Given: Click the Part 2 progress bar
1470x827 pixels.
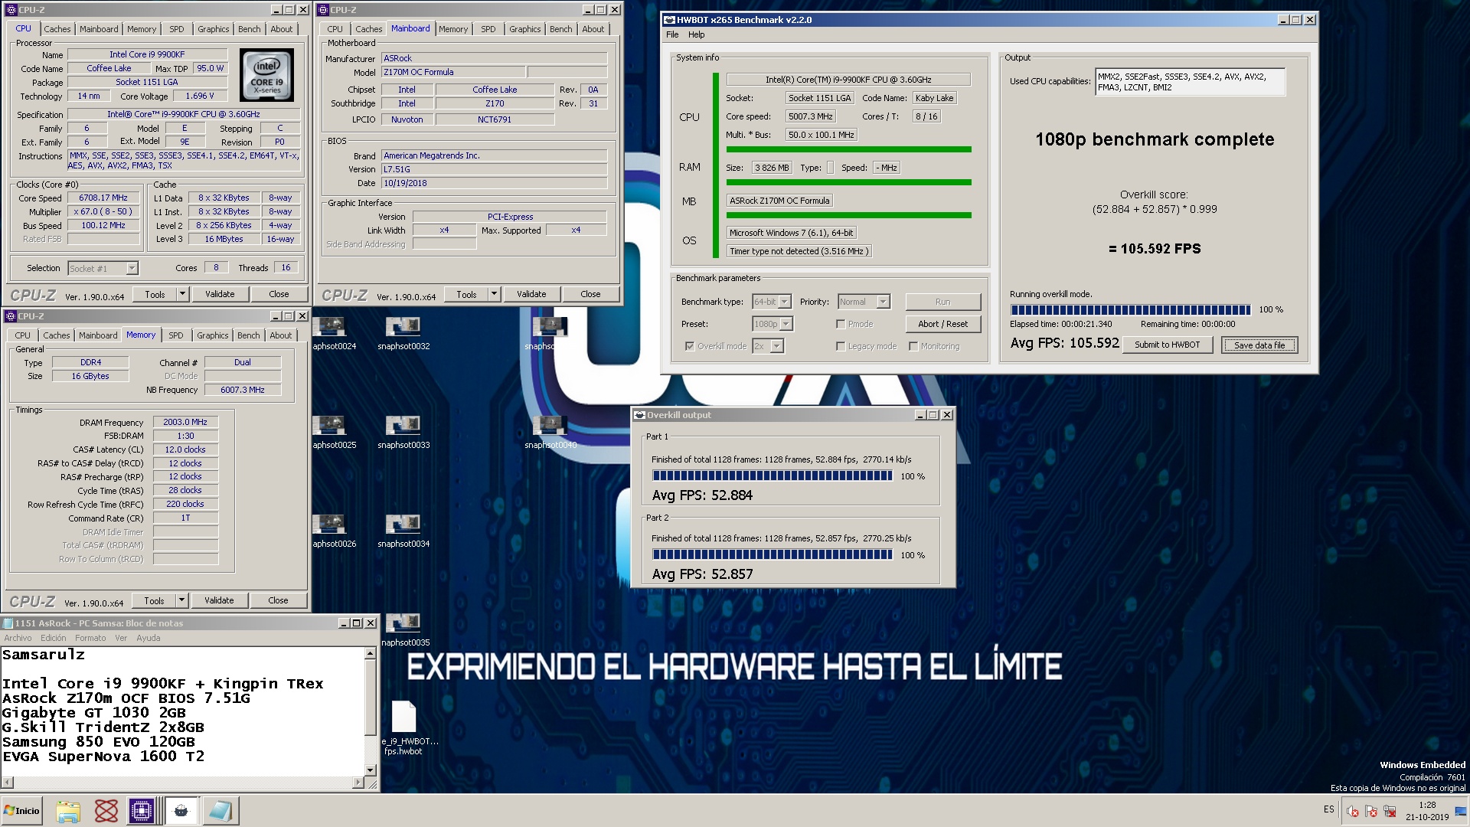Looking at the screenshot, I should (772, 555).
